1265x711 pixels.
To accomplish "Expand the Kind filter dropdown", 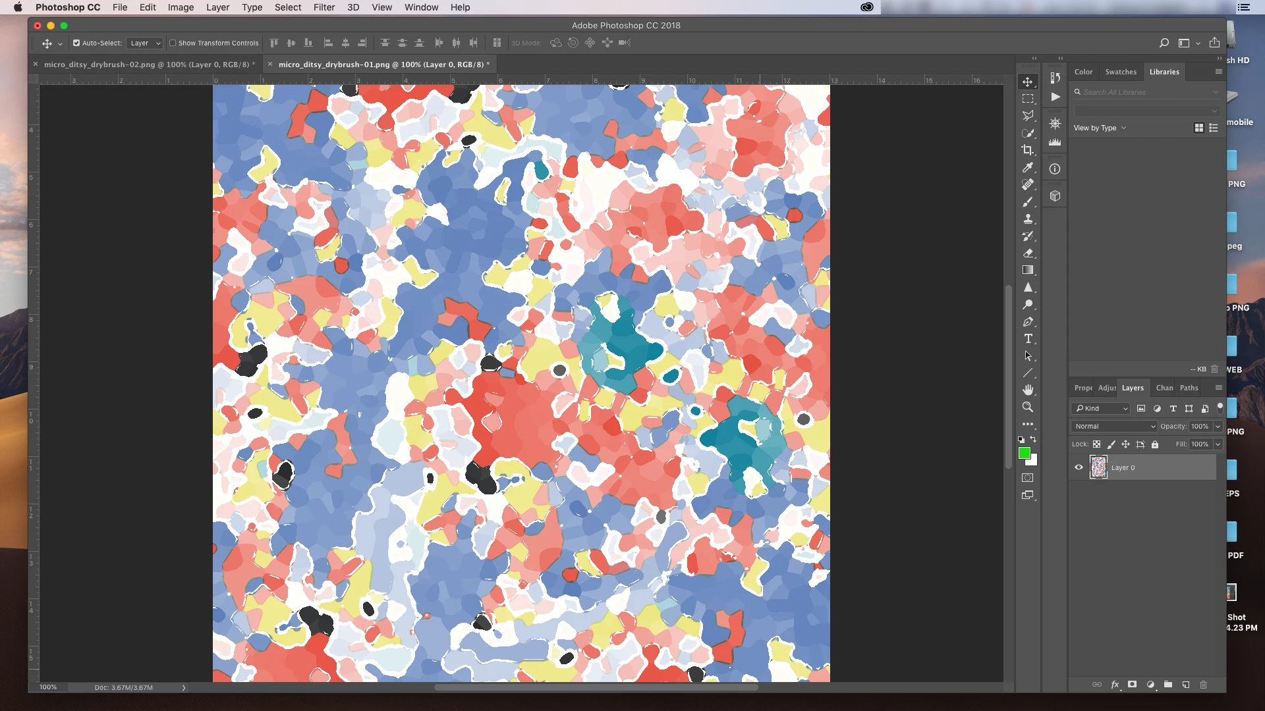I will click(x=1101, y=408).
